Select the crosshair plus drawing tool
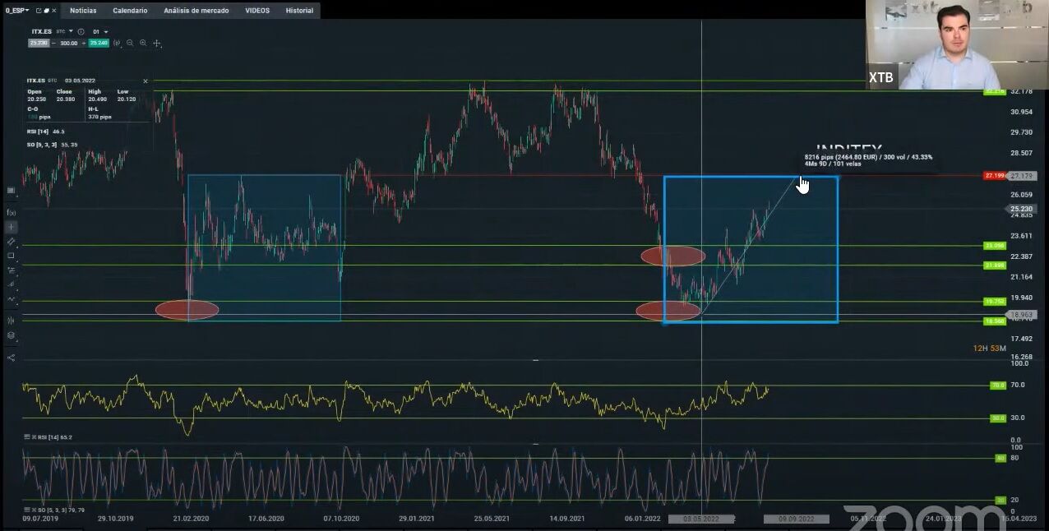Viewport: 1049px width, 531px height. pyautogui.click(x=11, y=226)
